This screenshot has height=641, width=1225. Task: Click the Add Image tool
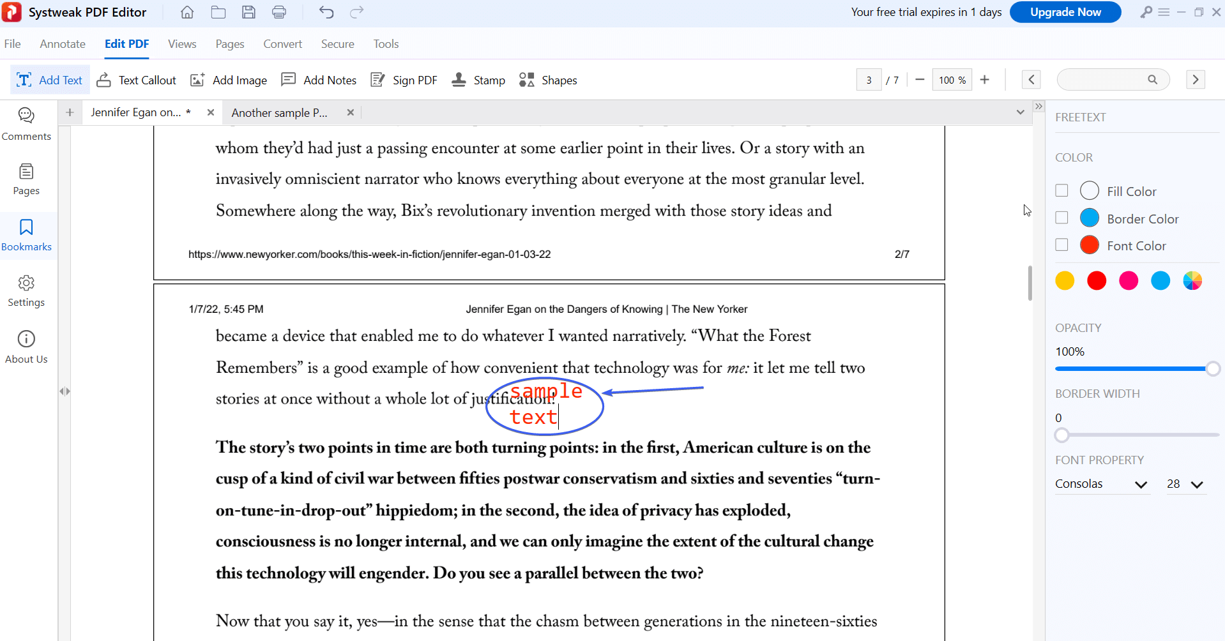(229, 80)
